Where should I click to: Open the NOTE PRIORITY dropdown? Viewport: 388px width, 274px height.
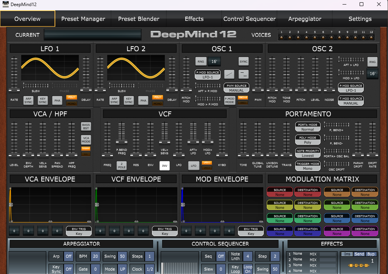tap(308, 153)
